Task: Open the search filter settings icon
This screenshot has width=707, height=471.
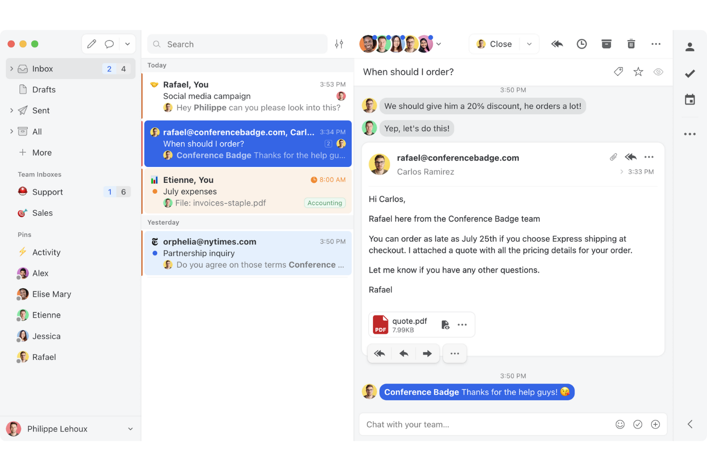Action: (339, 44)
